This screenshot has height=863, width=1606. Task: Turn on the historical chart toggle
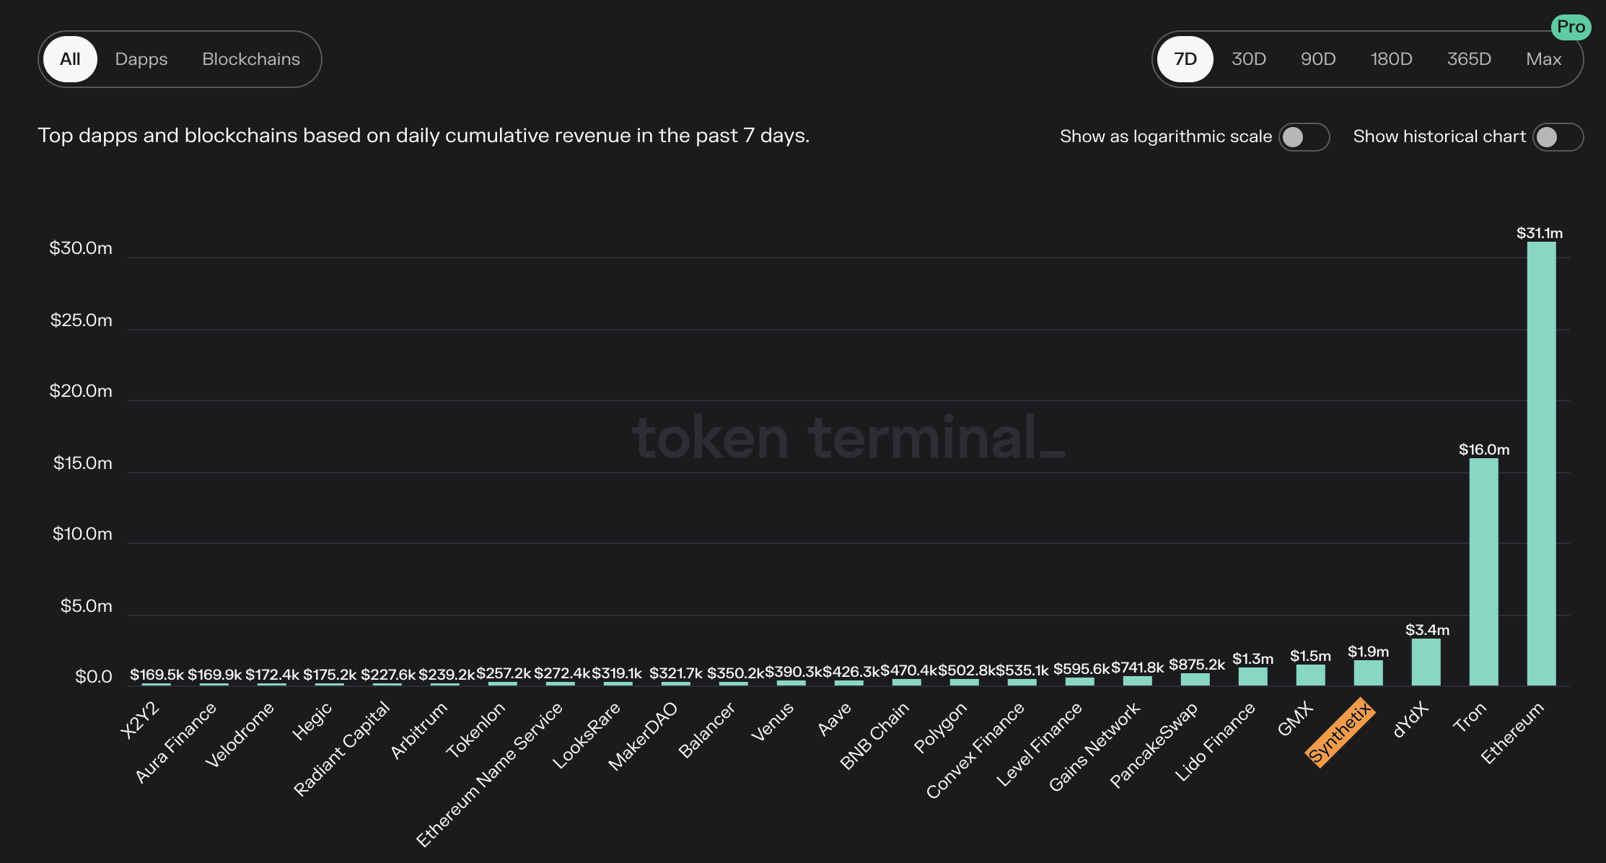coord(1557,137)
